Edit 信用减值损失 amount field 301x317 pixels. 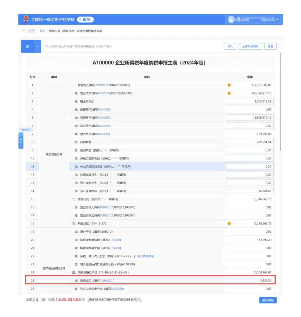point(250,175)
